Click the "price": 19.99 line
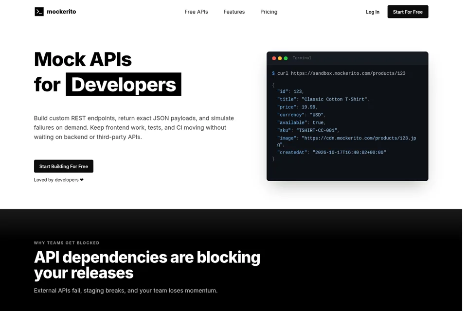Screen dimensions: 467x311 (x=297, y=107)
